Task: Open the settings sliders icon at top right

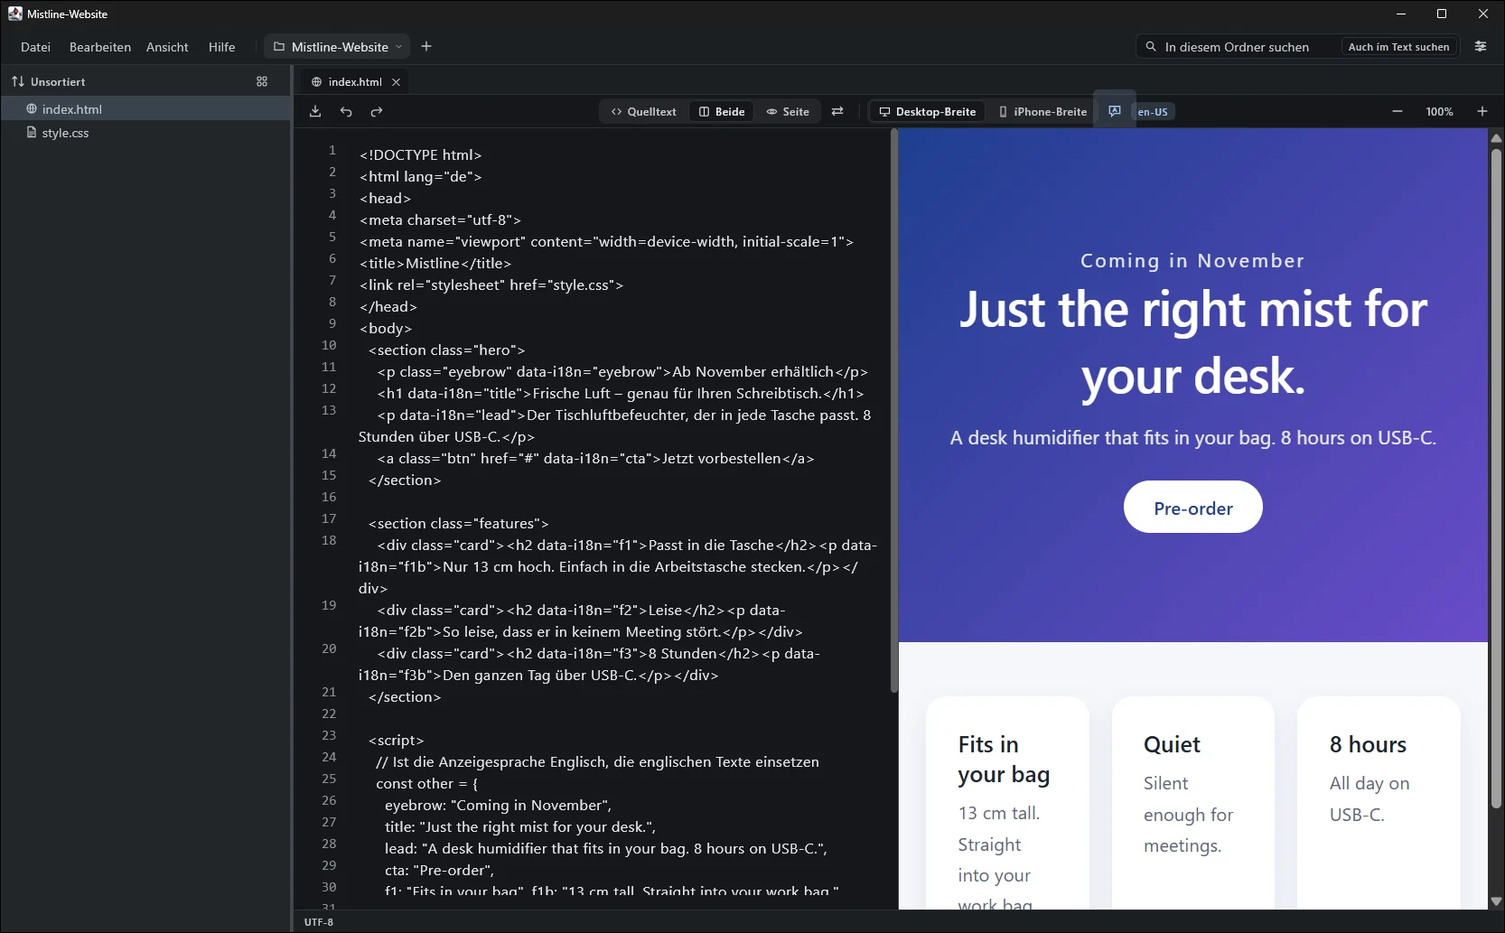Action: click(x=1481, y=47)
